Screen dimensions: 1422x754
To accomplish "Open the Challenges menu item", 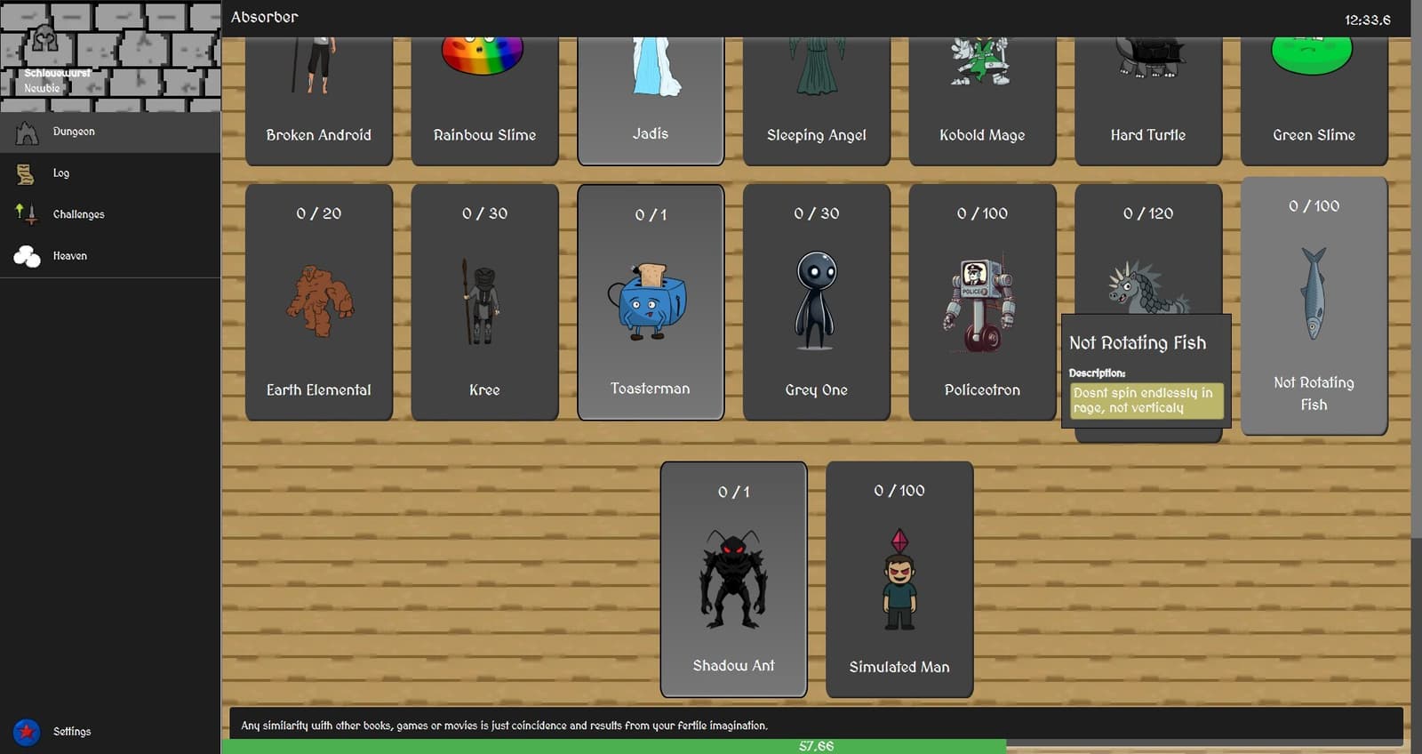I will click(110, 214).
